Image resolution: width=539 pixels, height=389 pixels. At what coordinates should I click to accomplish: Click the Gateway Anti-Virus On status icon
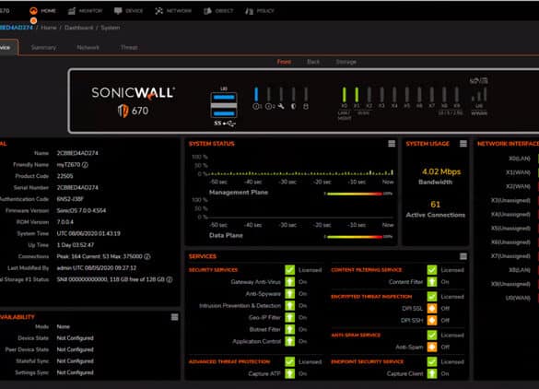tap(290, 282)
